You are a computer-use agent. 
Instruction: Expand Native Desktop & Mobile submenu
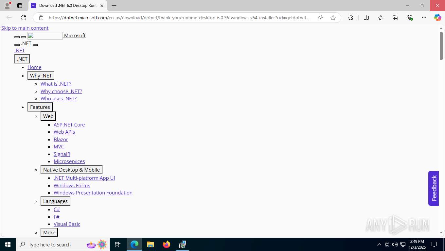pos(71,170)
